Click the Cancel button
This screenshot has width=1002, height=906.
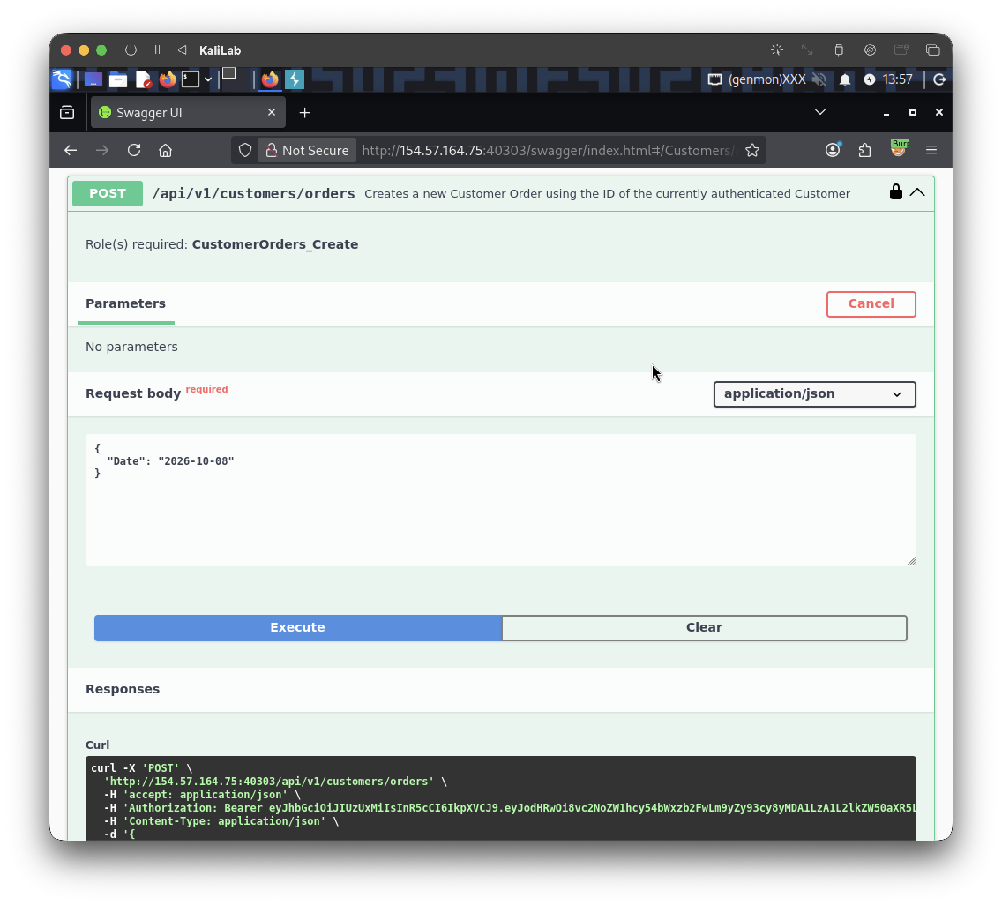(x=871, y=303)
